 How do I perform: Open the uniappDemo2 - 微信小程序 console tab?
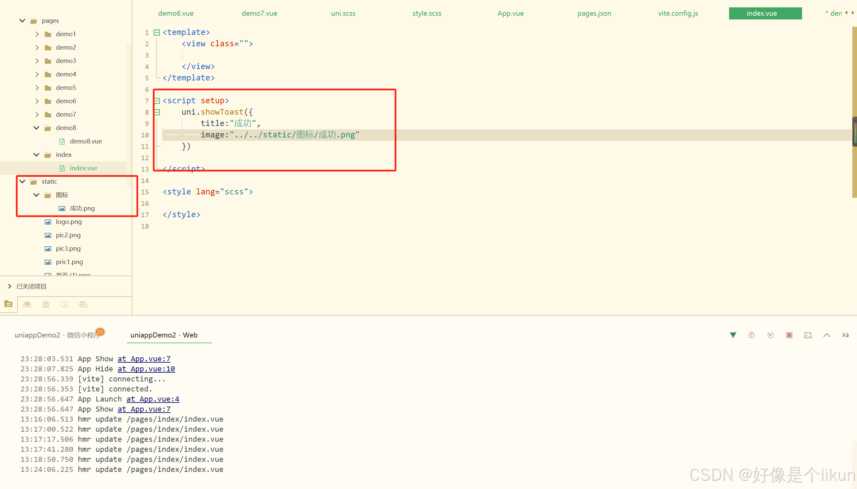pos(57,335)
